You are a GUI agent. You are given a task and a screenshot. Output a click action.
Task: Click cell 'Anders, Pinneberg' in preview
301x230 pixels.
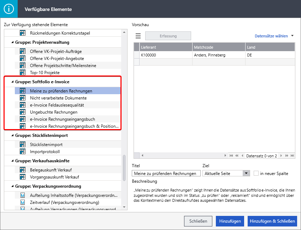219,55
